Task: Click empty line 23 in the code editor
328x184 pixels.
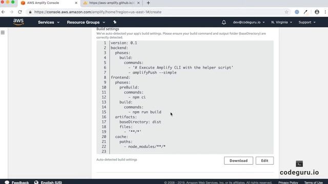Action: [x=191, y=151]
